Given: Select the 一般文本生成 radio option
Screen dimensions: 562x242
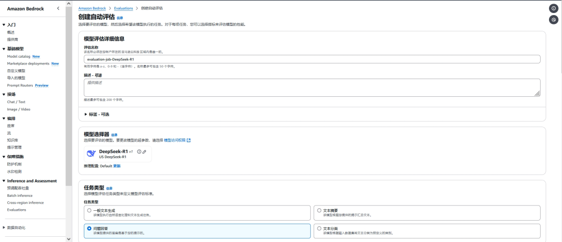Looking at the screenshot, I should (x=90, y=210).
